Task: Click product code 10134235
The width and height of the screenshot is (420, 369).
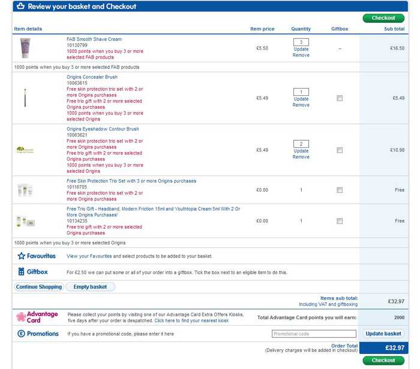Action: [77, 221]
